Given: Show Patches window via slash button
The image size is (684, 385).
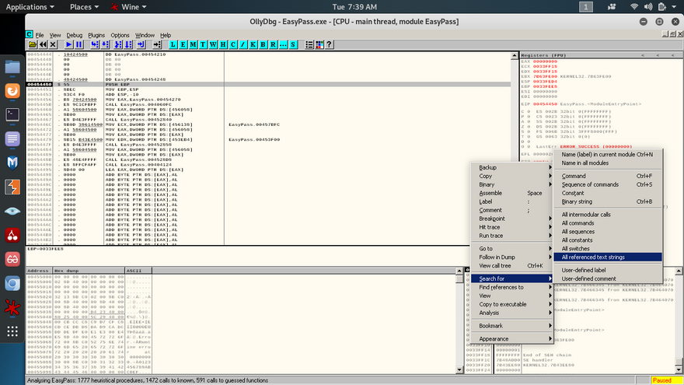Looking at the screenshot, I should pyautogui.click(x=243, y=44).
